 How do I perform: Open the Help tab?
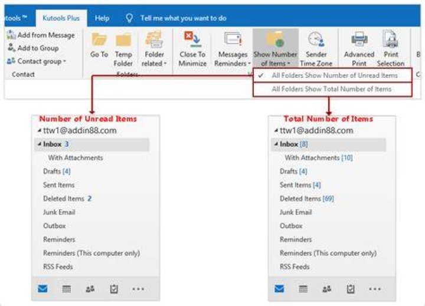point(102,18)
